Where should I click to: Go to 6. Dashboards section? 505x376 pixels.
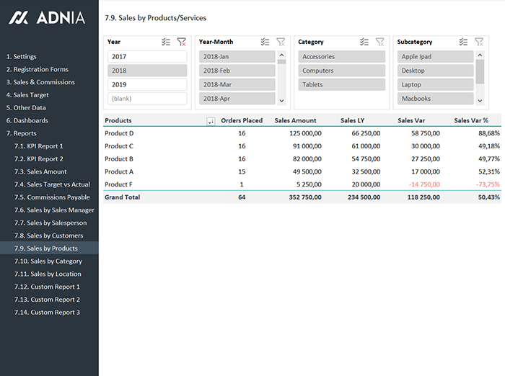[27, 120]
